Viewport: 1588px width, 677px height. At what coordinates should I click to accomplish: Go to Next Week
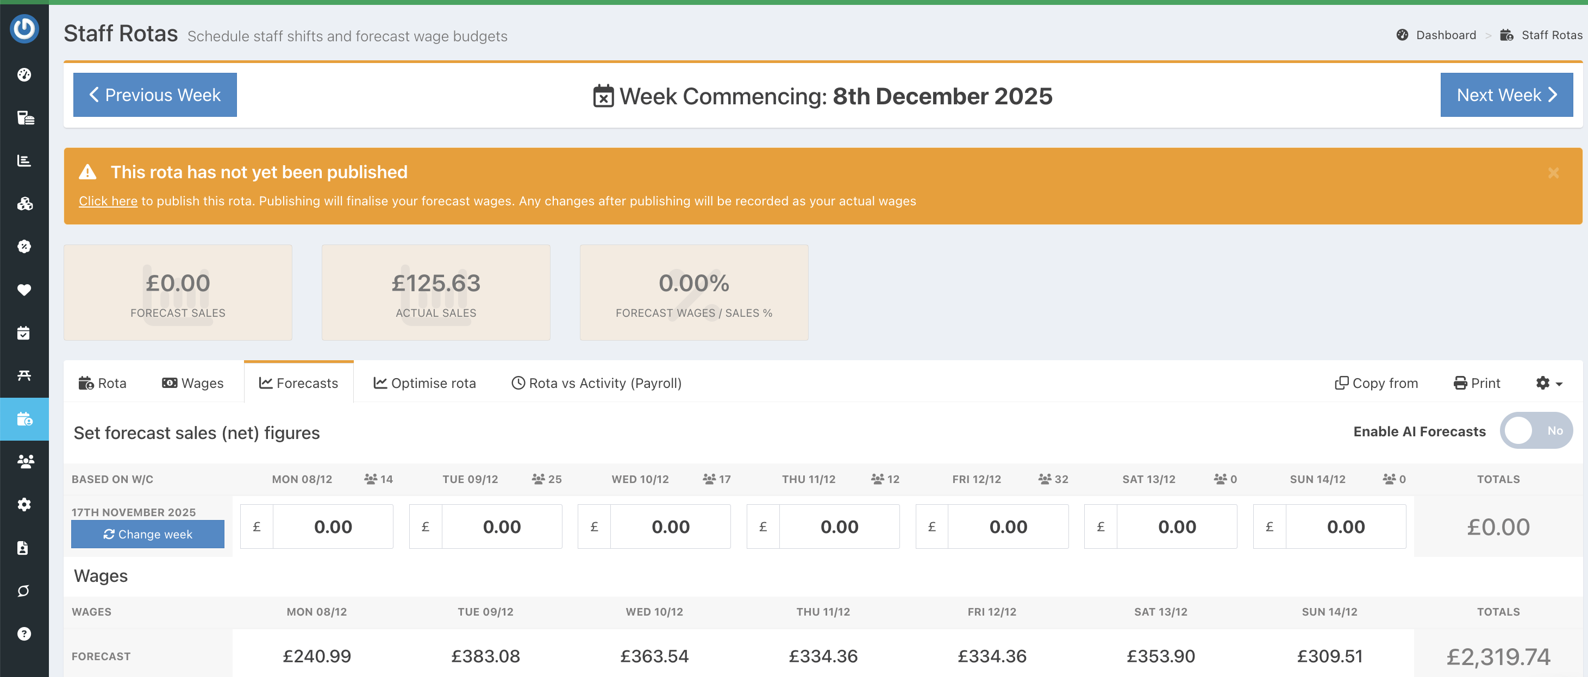(1506, 95)
